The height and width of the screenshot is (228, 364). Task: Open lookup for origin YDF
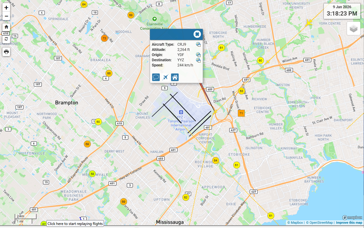pos(198,55)
